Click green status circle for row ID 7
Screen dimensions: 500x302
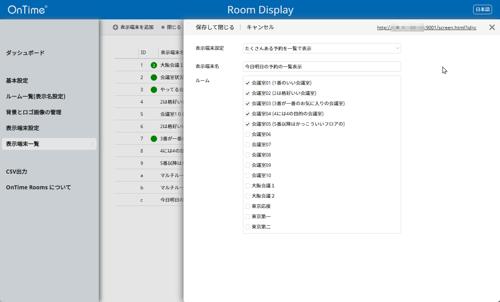point(154,139)
